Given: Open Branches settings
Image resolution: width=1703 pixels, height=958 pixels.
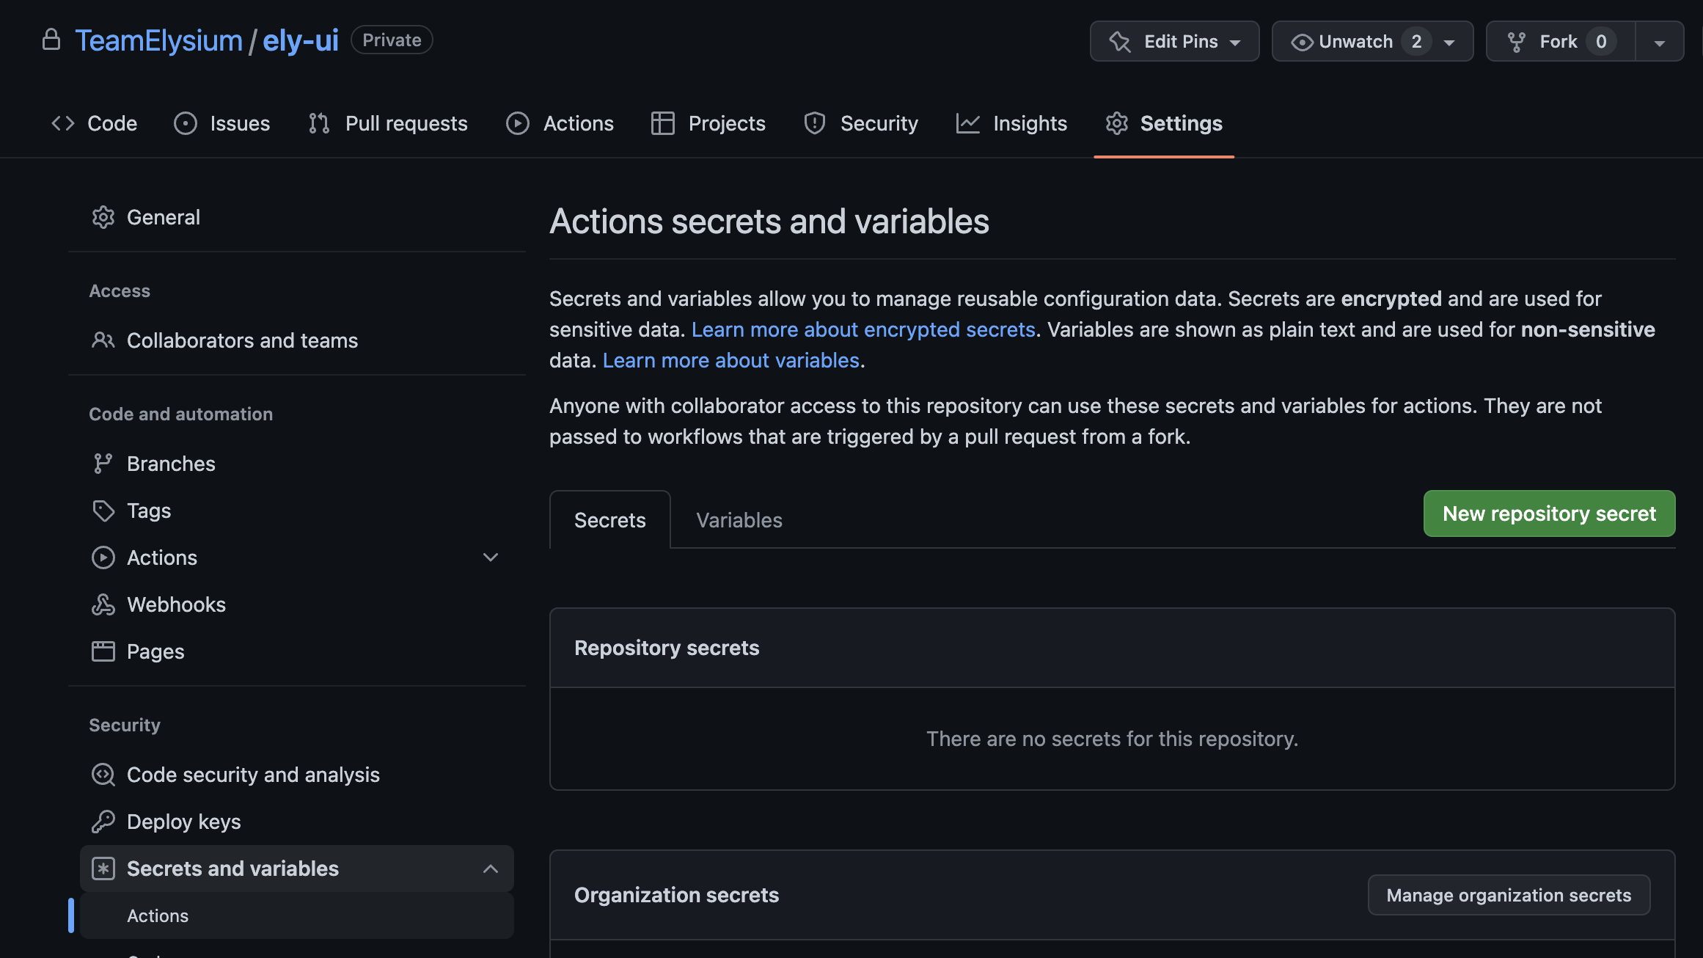Looking at the screenshot, I should (297, 464).
